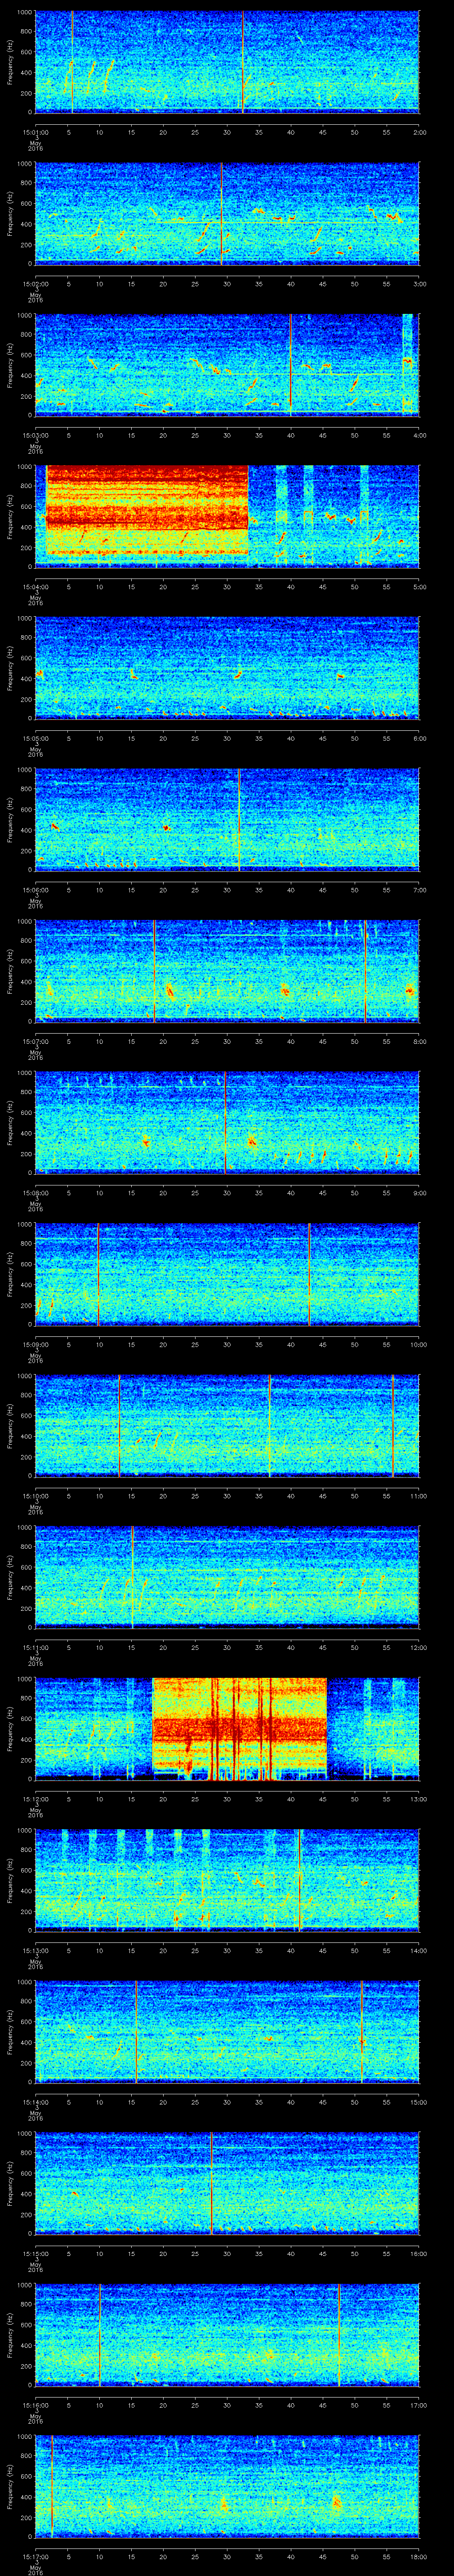Select the '15:05:00' start time label
The width and height of the screenshot is (454, 2576).
(35, 737)
